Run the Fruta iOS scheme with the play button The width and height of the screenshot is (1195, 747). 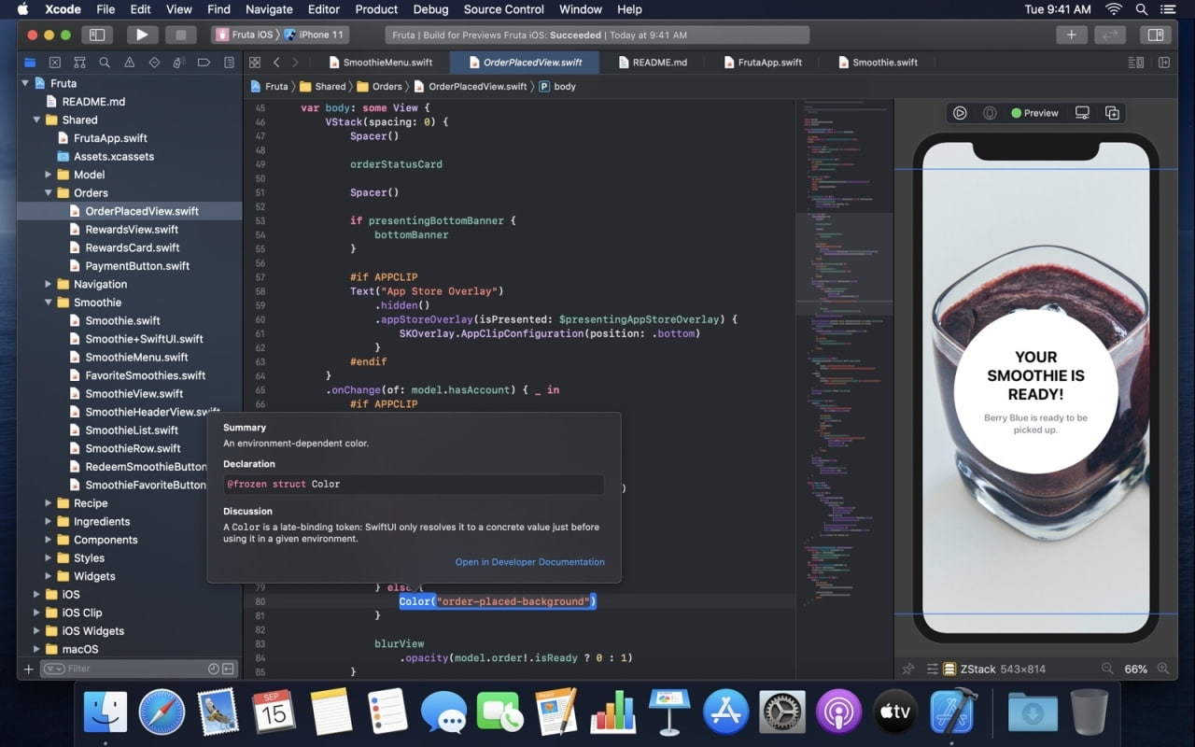[142, 34]
